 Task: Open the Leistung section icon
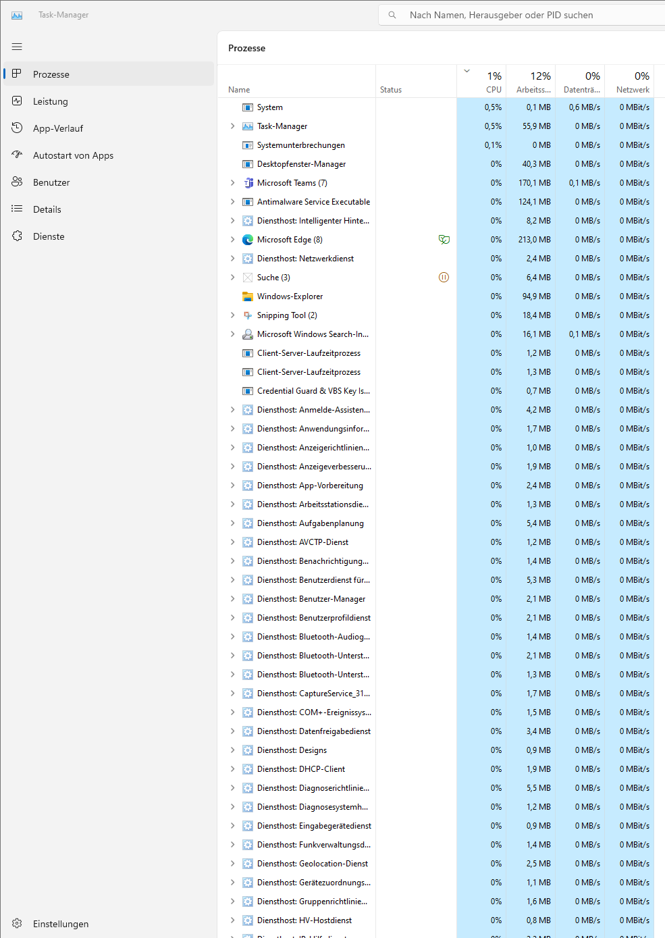coord(17,101)
